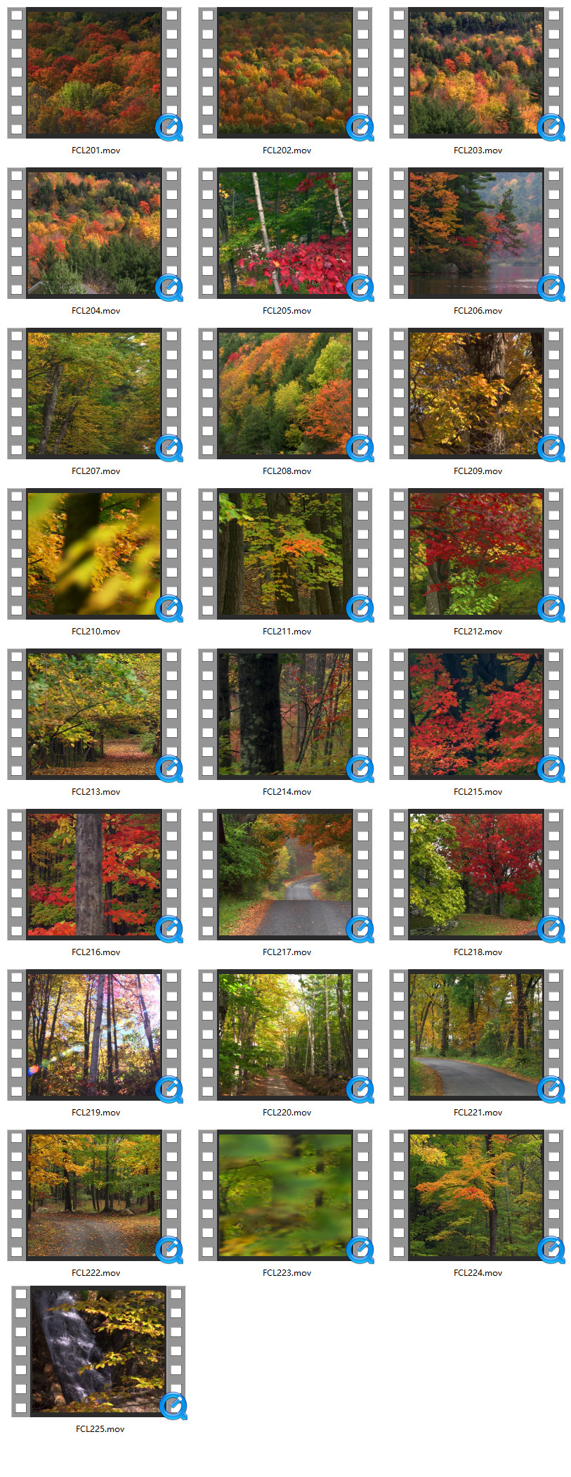The width and height of the screenshot is (571, 1477).
Task: Click the QuickTime badge on FCL208.mov
Action: click(x=360, y=448)
